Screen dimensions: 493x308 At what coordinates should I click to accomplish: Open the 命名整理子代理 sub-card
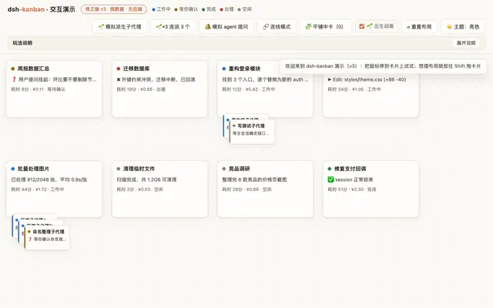click(47, 238)
